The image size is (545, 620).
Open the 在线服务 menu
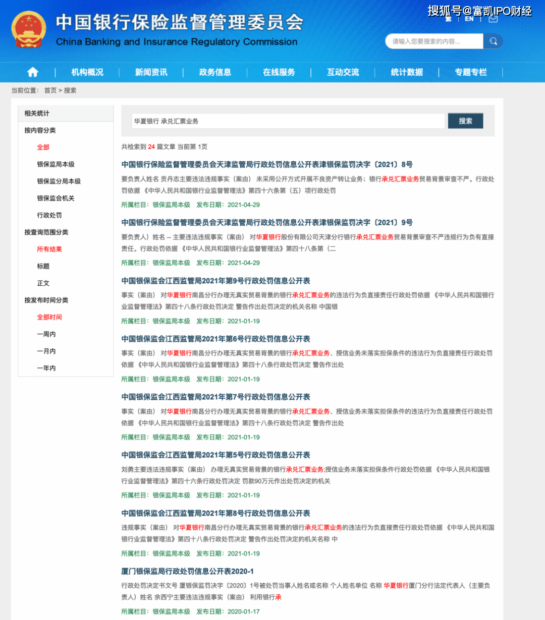click(x=279, y=72)
